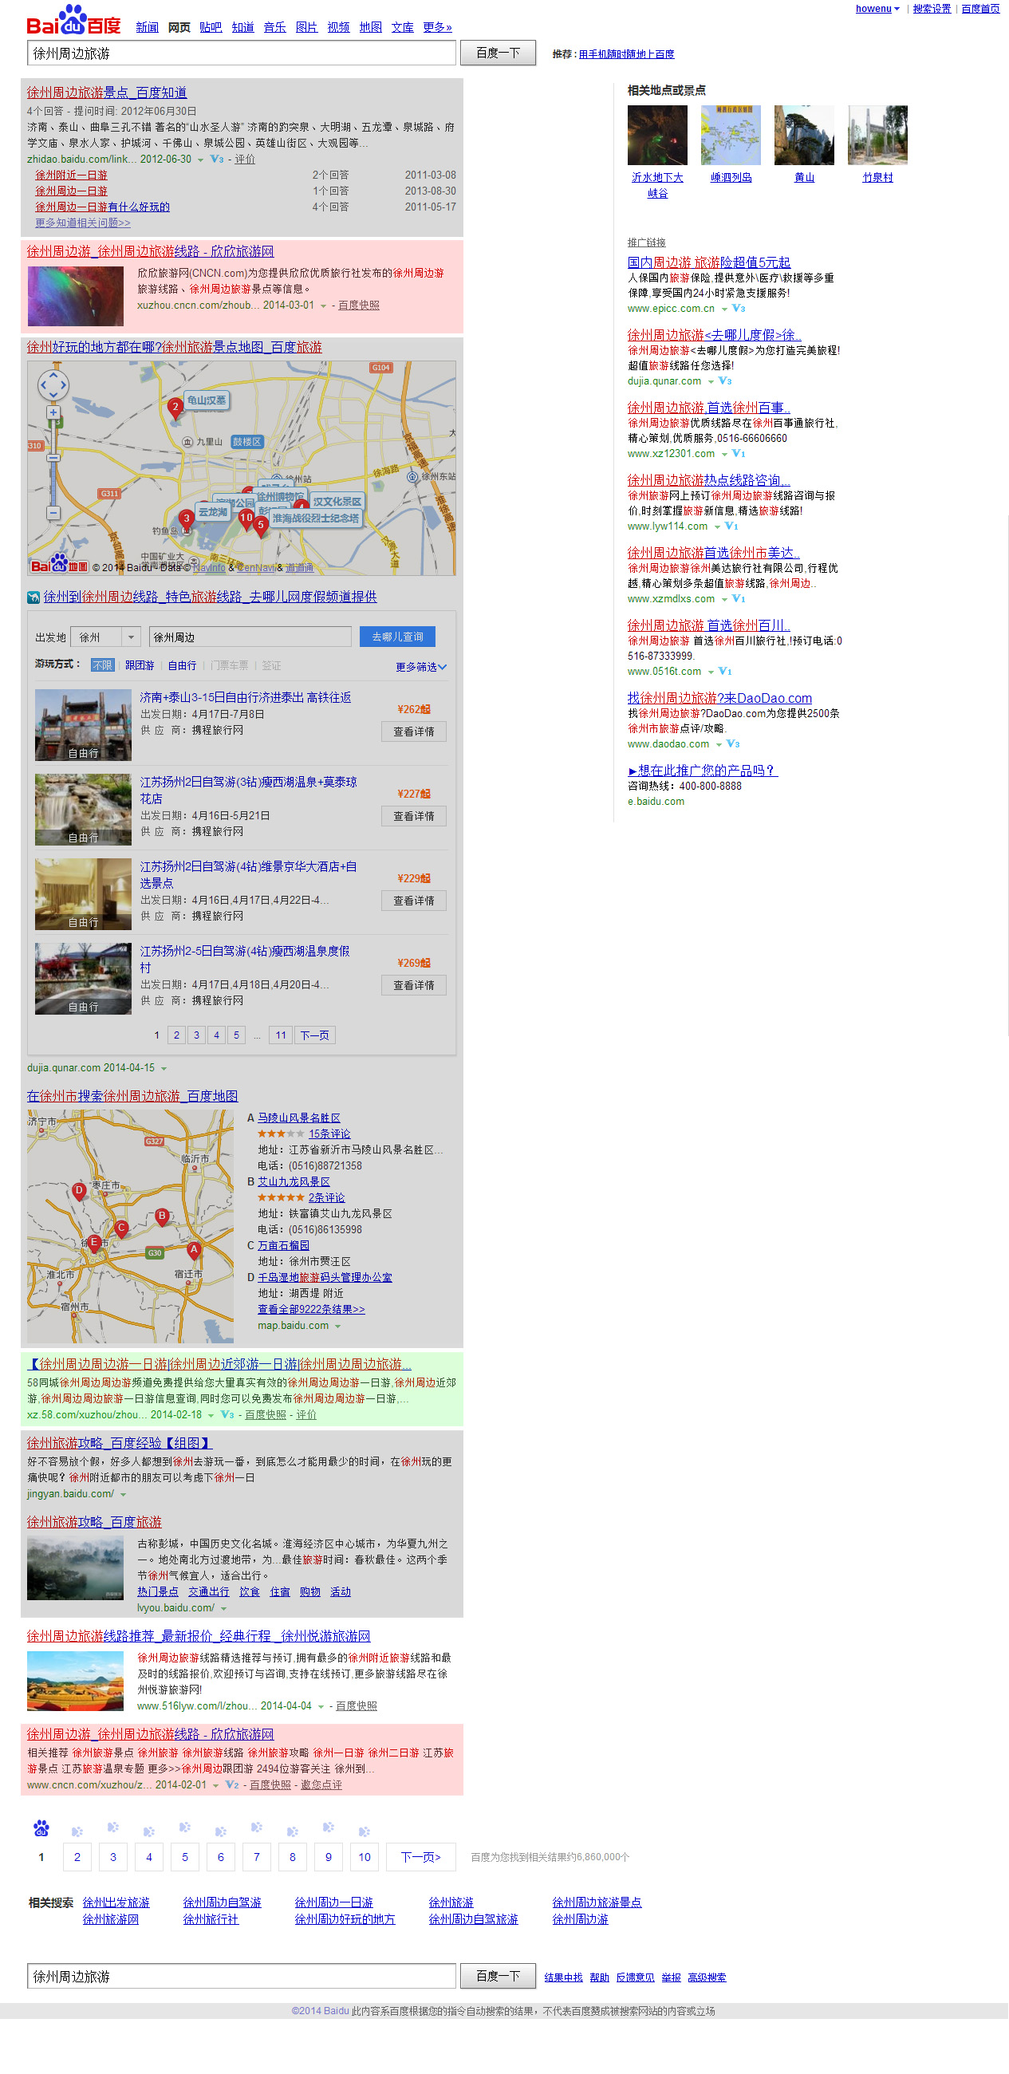The width and height of the screenshot is (1009, 2074).
Task: Open arrow menu next to map.baidu.com
Action: click(x=337, y=1327)
